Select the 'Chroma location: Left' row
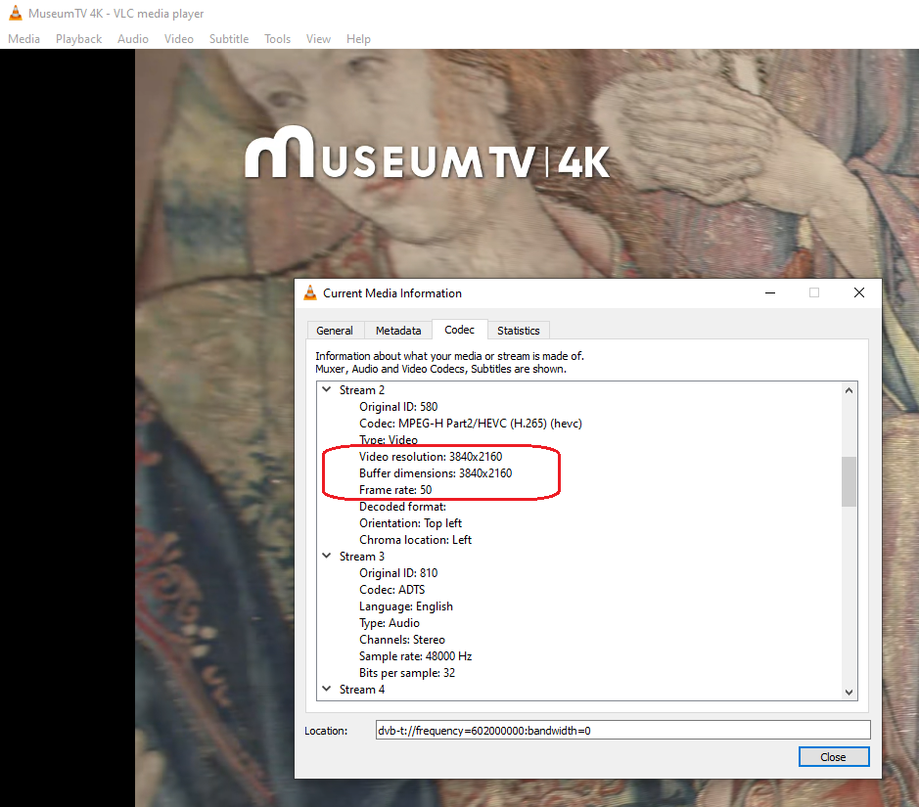Viewport: 919px width, 807px height. coord(416,539)
